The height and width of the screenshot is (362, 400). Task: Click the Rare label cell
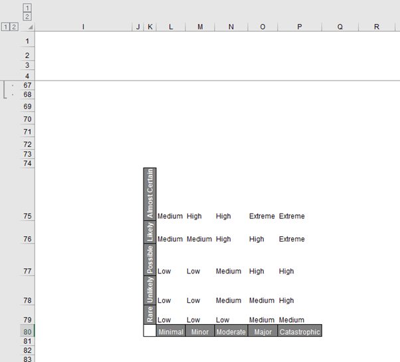coord(150,315)
